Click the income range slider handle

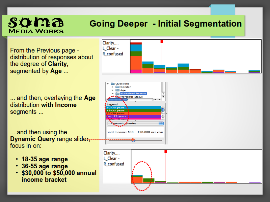133,140
